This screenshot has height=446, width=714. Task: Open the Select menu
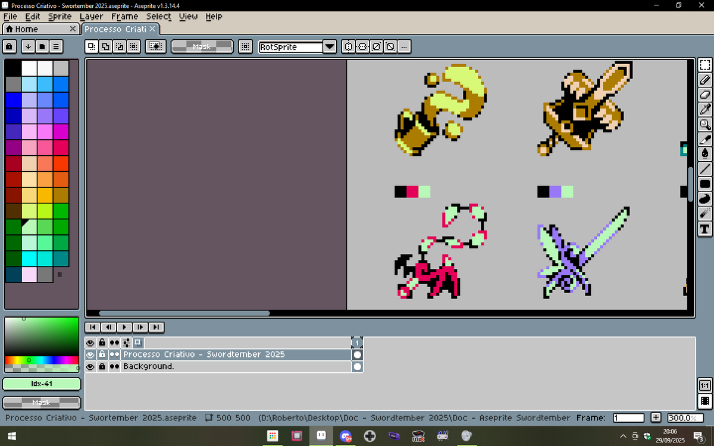[158, 17]
